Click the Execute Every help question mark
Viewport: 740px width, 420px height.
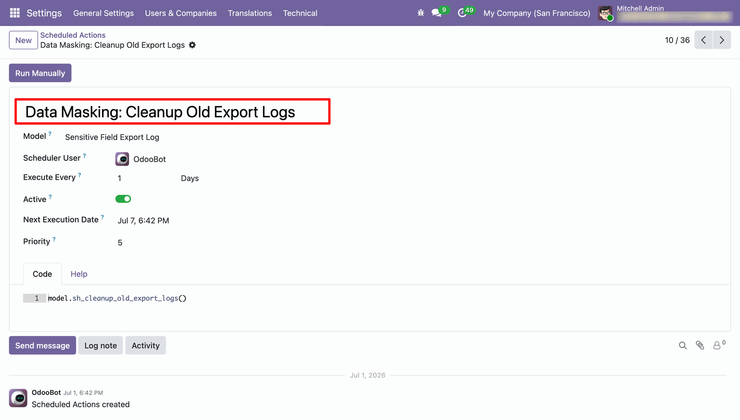click(x=79, y=175)
